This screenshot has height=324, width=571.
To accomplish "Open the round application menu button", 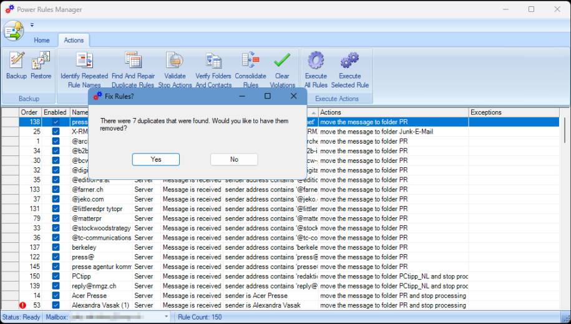I will (14, 31).
